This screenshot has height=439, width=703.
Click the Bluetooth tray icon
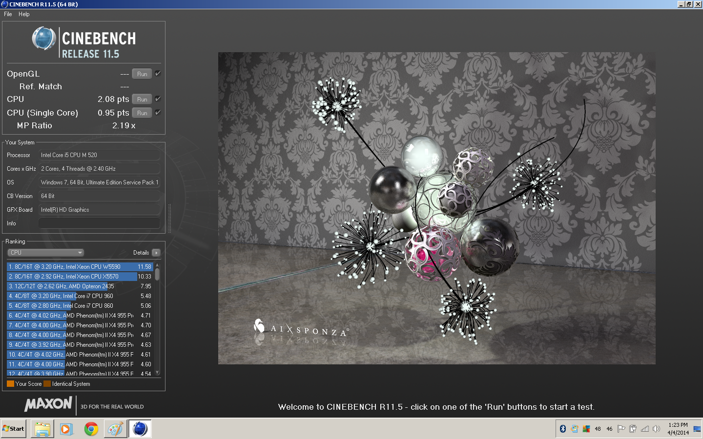click(562, 429)
